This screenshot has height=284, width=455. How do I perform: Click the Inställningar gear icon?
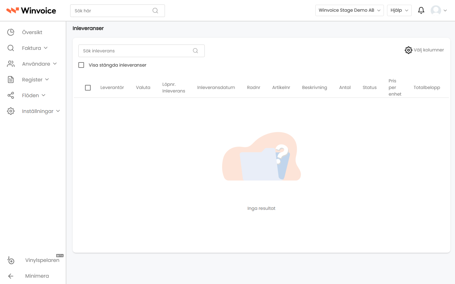(11, 111)
